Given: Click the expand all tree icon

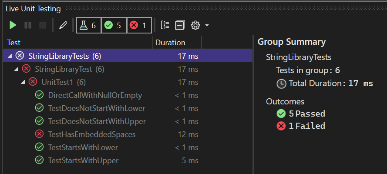Looking at the screenshot, I should (x=165, y=25).
